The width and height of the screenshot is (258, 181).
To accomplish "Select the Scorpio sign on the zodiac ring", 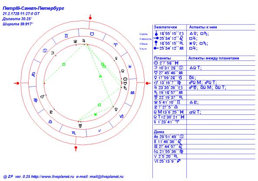I will coord(74,133).
